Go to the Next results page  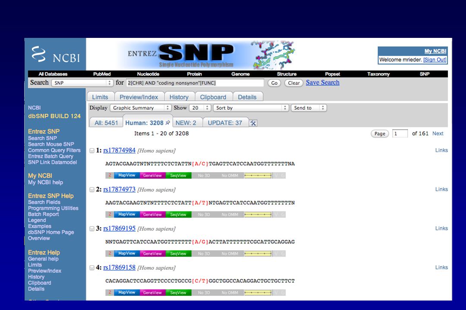[438, 133]
